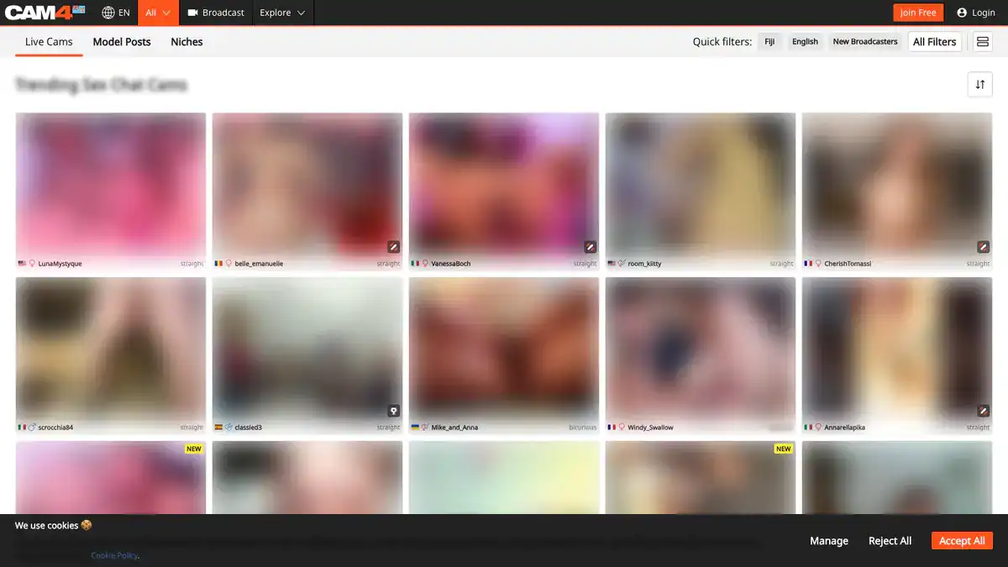This screenshot has width=1008, height=567.
Task: Open the Cookie Policy link
Action: (114, 555)
